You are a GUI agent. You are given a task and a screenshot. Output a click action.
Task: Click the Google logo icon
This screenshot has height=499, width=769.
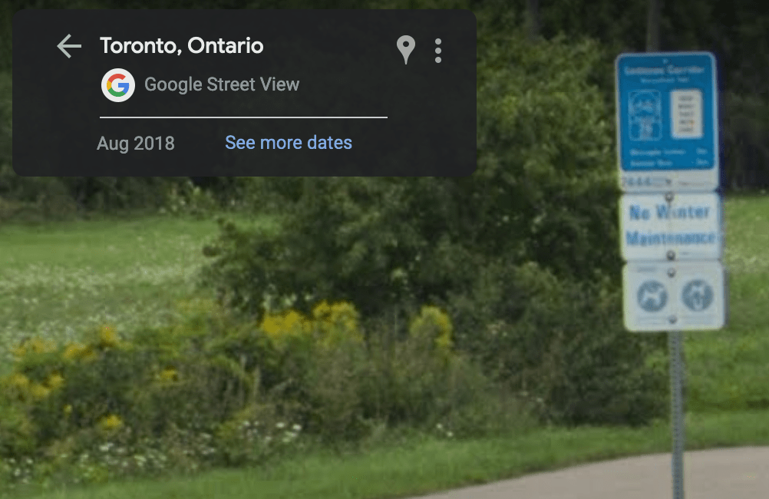(118, 85)
